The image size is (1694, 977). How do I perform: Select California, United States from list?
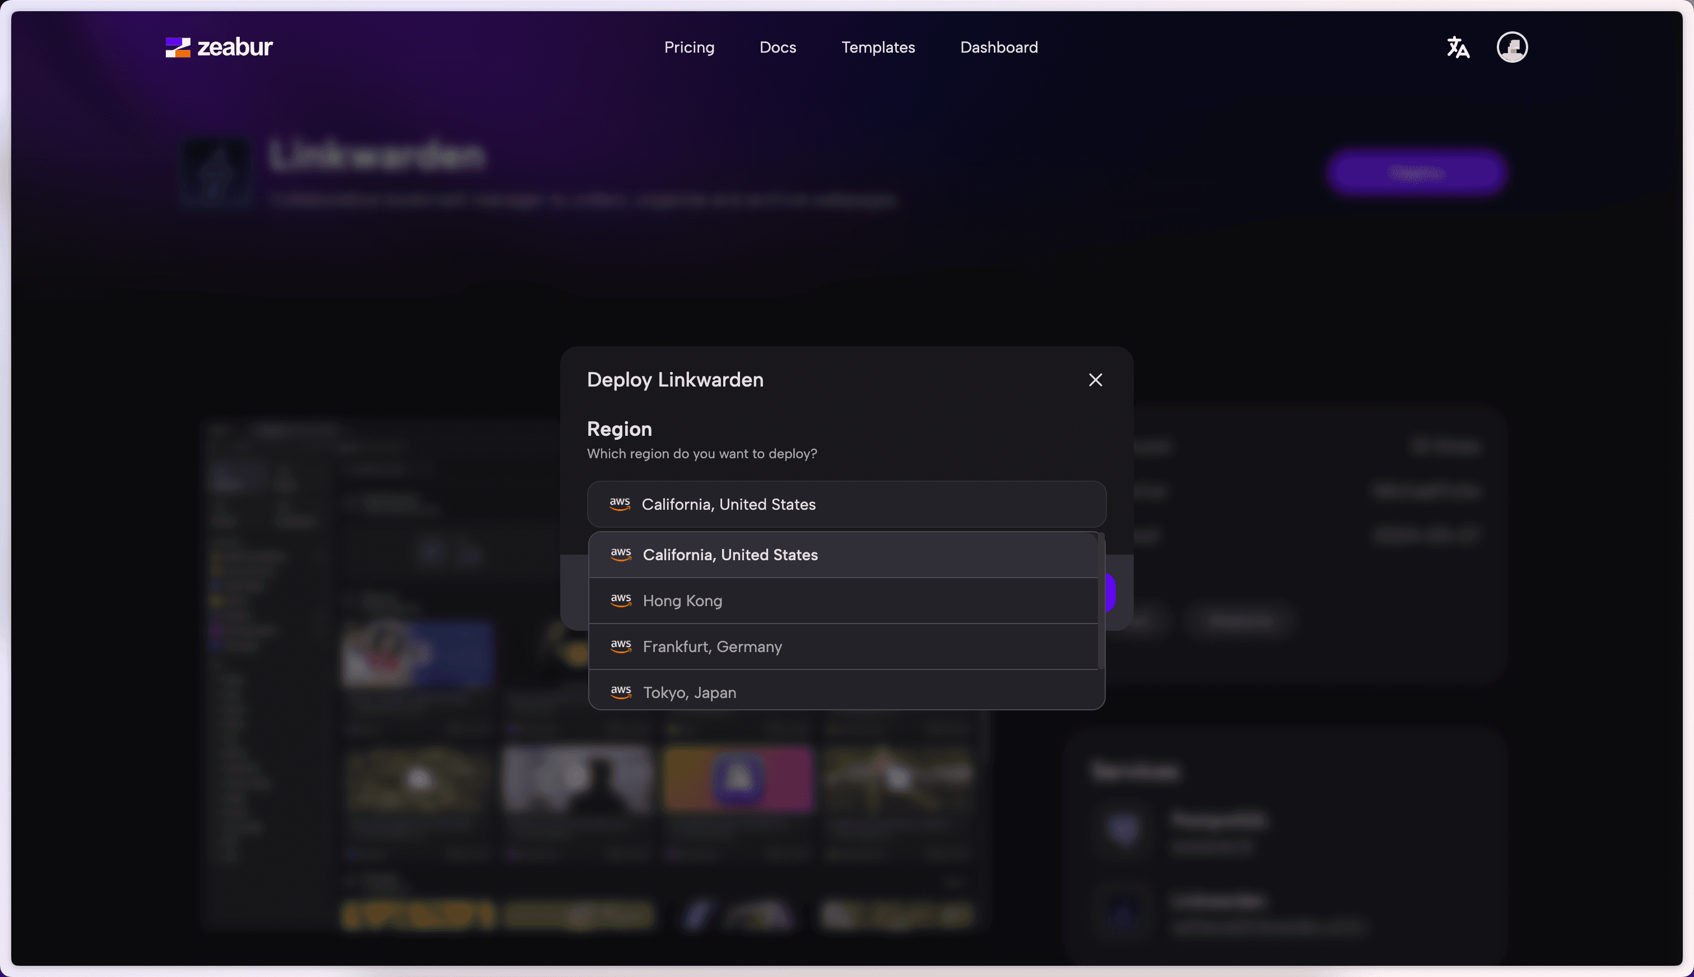click(843, 555)
